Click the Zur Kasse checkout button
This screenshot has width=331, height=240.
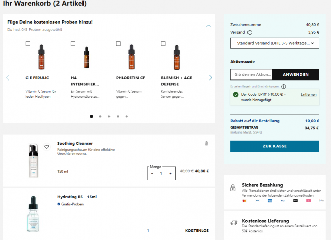[x=274, y=146]
